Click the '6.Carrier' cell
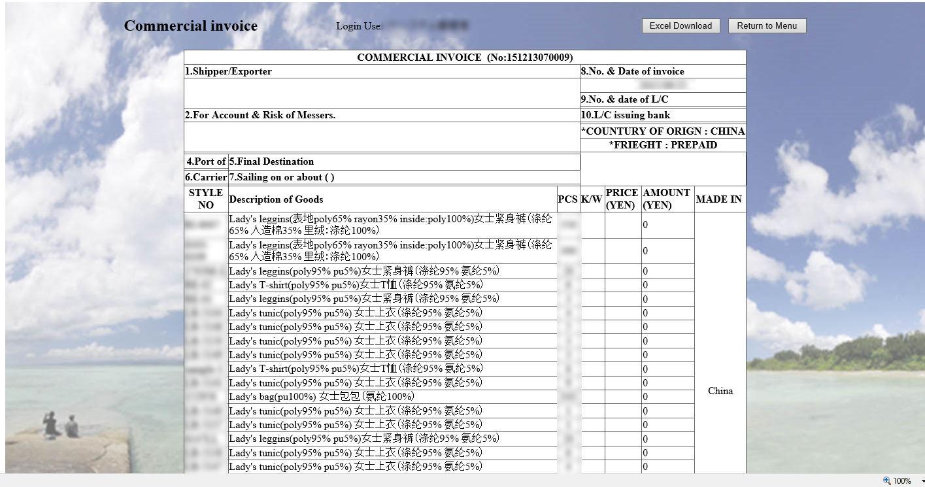 [x=206, y=177]
